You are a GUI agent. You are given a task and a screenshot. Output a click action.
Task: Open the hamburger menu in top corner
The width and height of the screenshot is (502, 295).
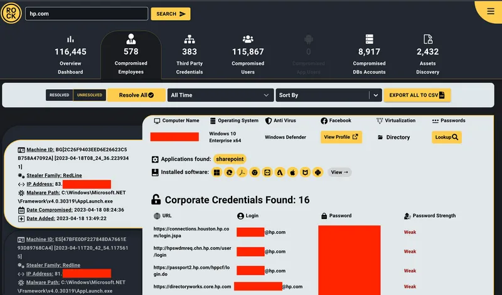pyautogui.click(x=489, y=11)
